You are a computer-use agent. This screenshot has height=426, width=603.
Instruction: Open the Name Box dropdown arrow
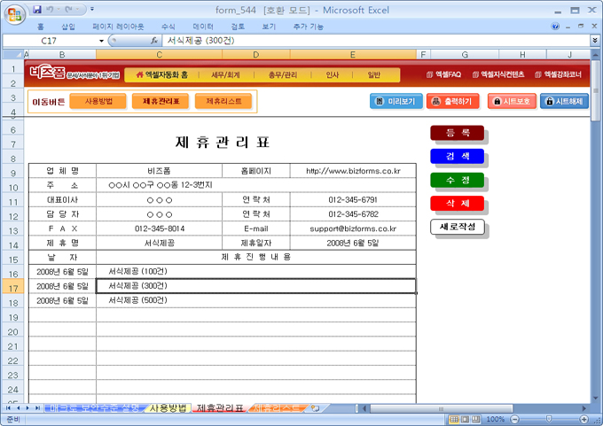point(102,41)
